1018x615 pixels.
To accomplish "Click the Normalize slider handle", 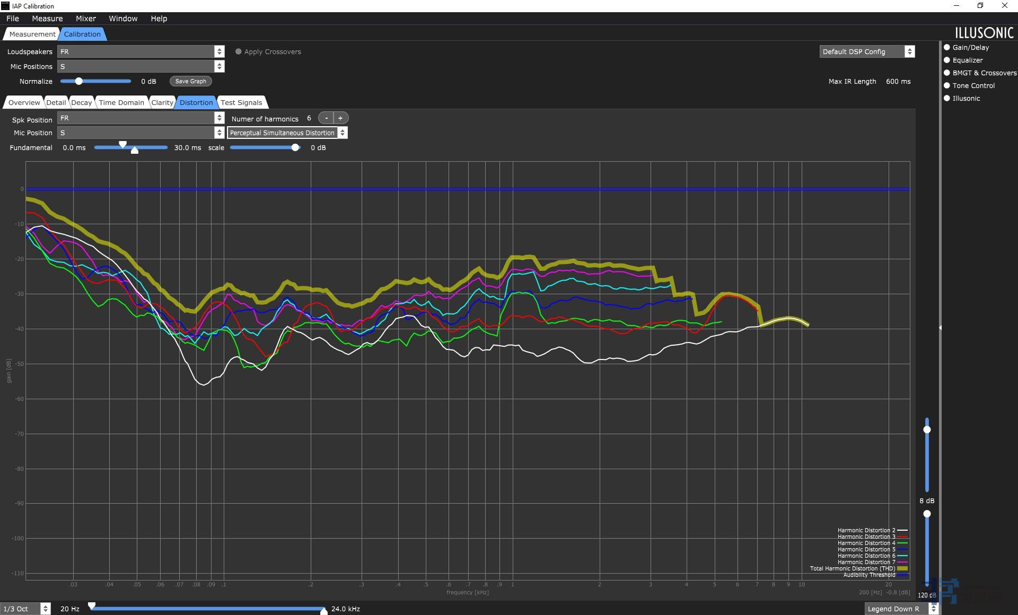I will [78, 81].
